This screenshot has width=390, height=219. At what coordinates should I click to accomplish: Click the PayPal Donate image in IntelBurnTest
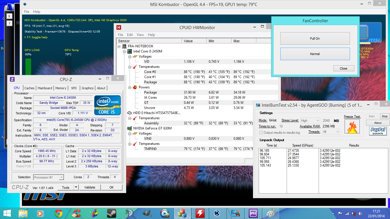click(378, 131)
